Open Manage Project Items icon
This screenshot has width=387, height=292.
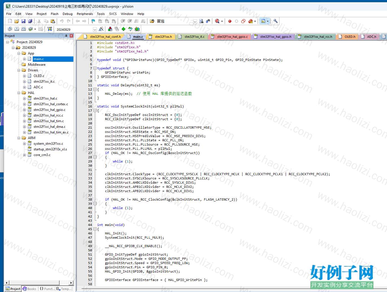tap(110, 29)
